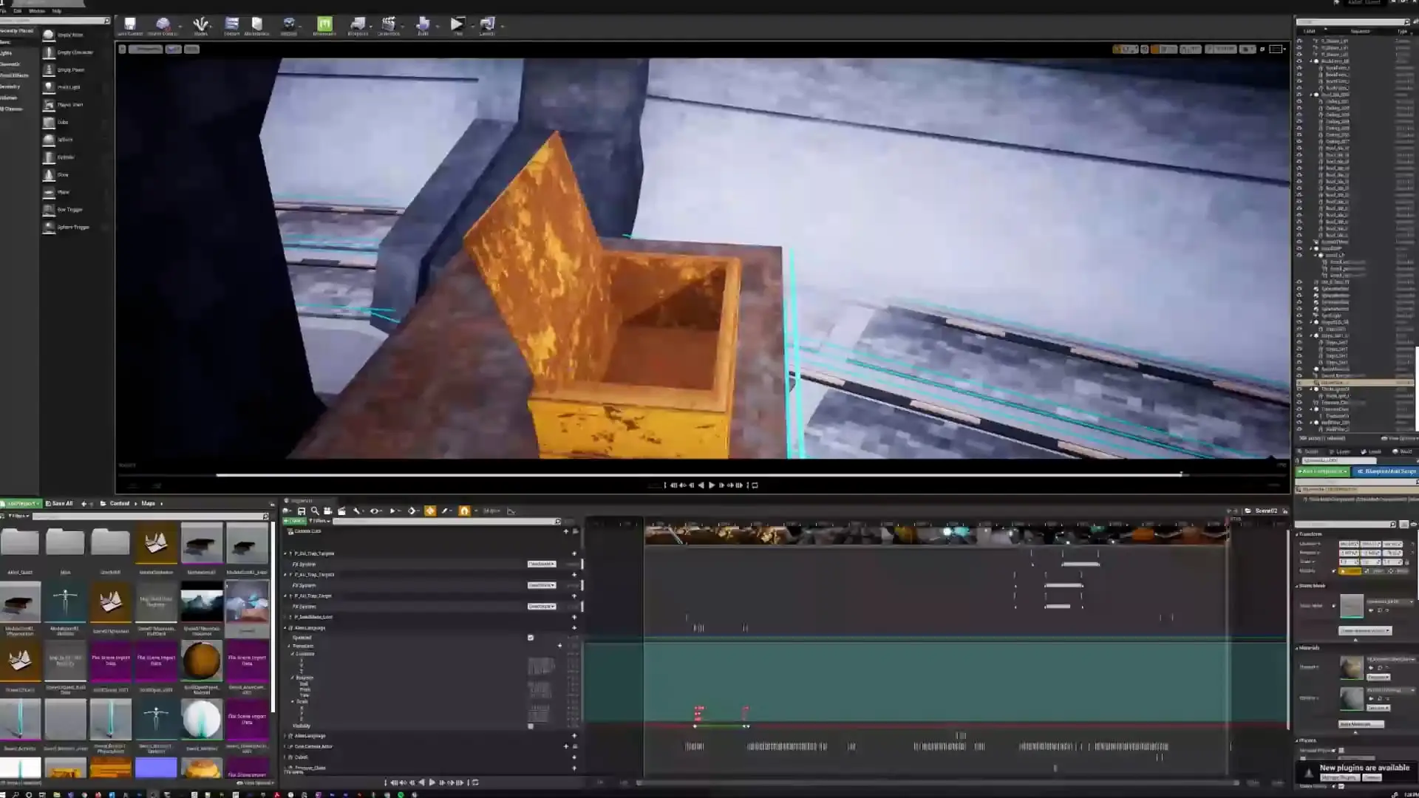
Task: Open the Filters dropdown in Sequencer
Action: (x=319, y=521)
